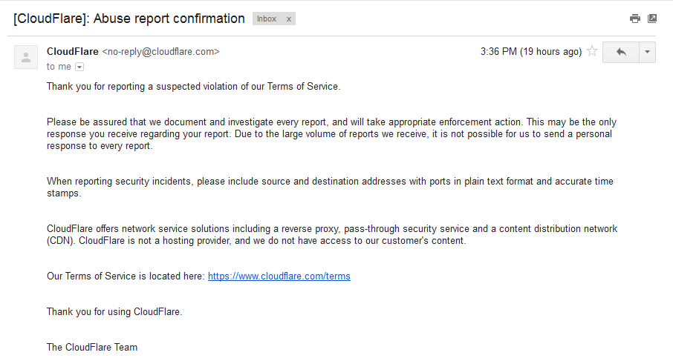Reply using the arrow button

[621, 52]
